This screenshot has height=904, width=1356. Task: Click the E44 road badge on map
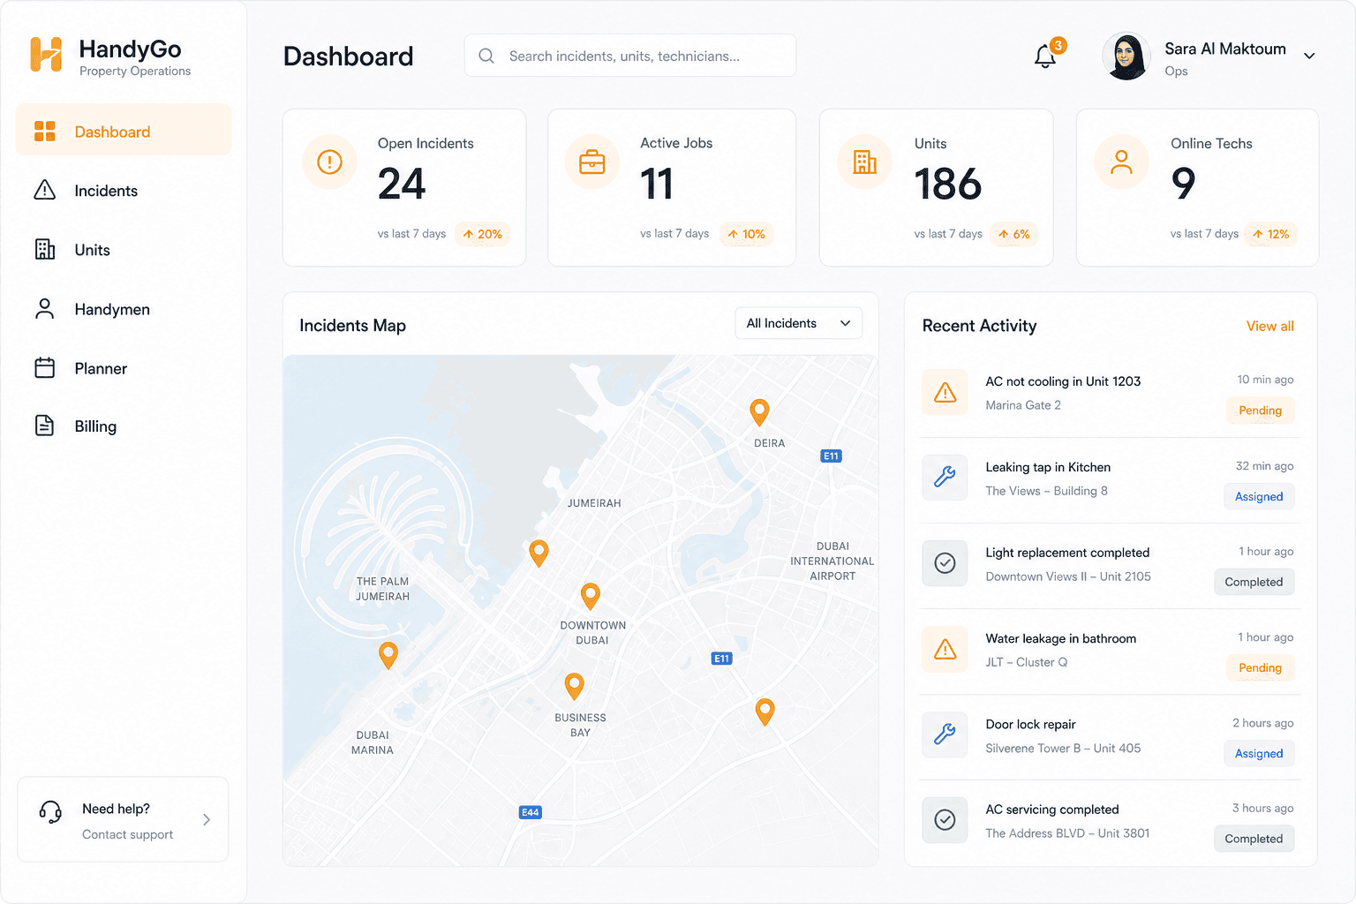coord(530,812)
